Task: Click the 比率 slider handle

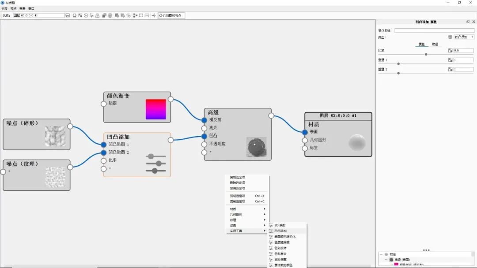Action: tap(426, 54)
